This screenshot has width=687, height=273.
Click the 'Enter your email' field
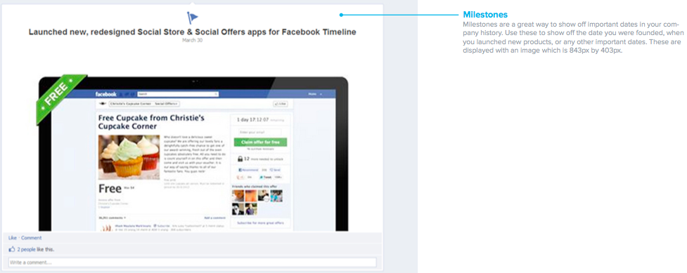tap(259, 132)
